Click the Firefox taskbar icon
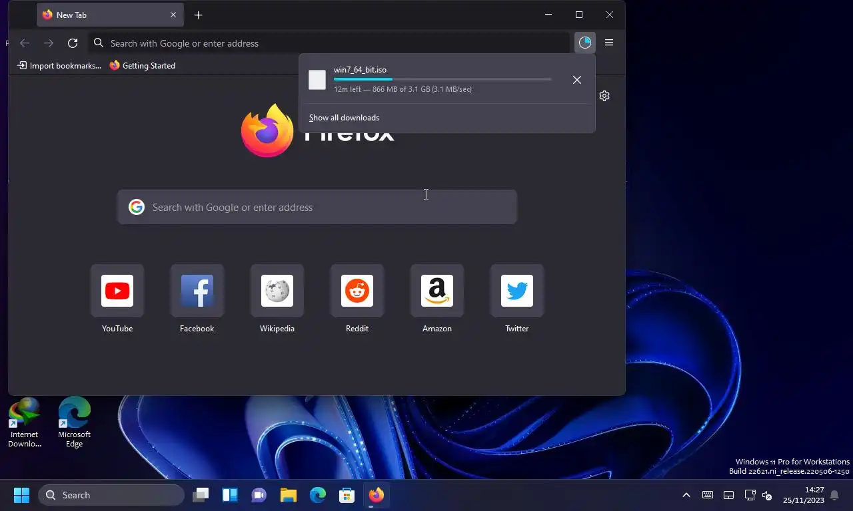The image size is (853, 511). [377, 495]
